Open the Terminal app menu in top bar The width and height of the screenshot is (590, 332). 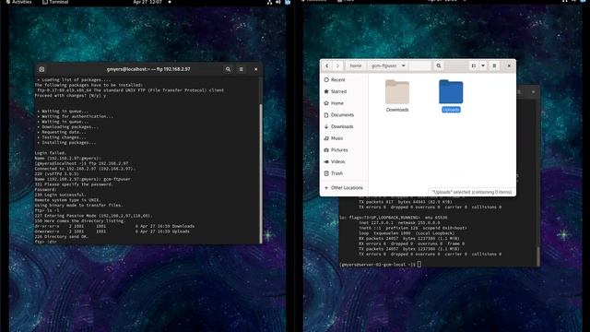[x=55, y=2]
